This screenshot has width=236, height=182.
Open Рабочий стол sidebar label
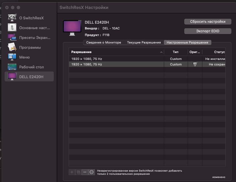click(x=31, y=67)
